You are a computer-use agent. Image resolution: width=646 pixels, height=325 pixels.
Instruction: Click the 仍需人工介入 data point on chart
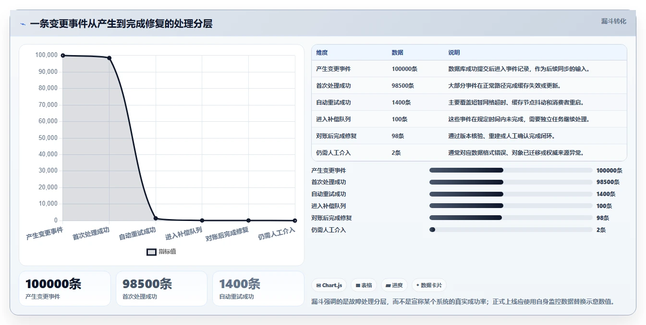coord(295,221)
